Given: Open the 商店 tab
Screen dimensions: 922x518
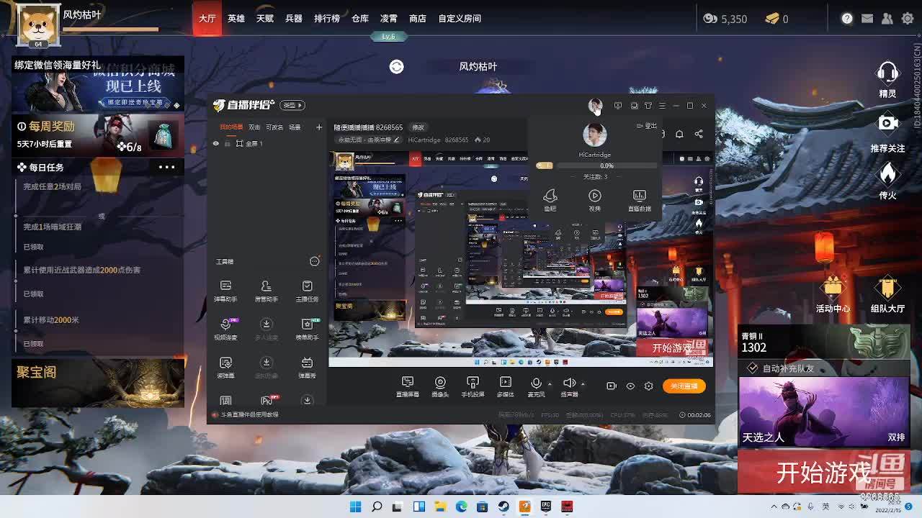Looking at the screenshot, I should [x=418, y=19].
